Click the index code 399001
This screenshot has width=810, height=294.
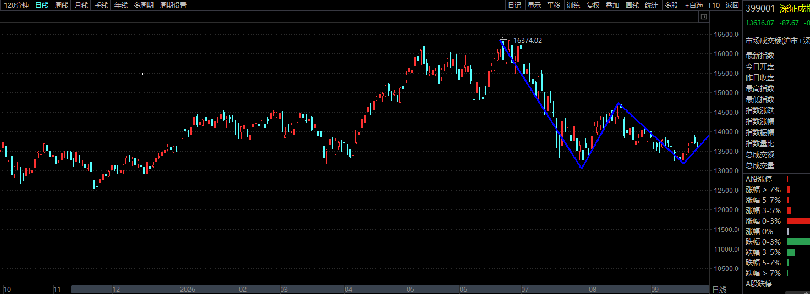pyautogui.click(x=759, y=9)
